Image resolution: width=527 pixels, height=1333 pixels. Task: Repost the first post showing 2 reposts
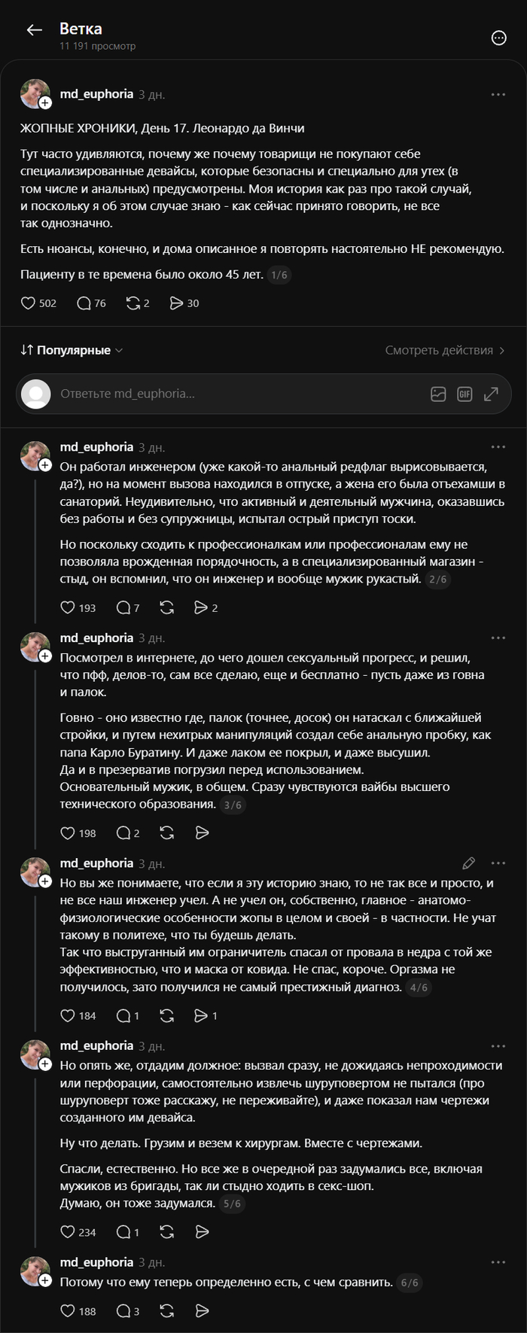(138, 303)
